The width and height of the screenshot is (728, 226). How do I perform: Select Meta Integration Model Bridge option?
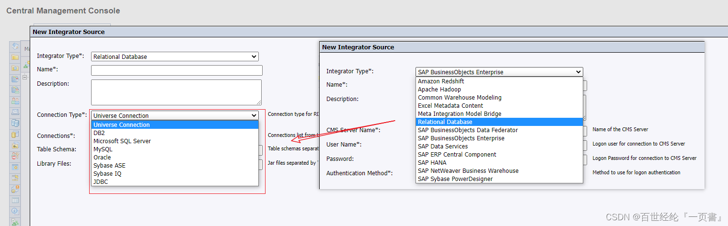coord(499,113)
